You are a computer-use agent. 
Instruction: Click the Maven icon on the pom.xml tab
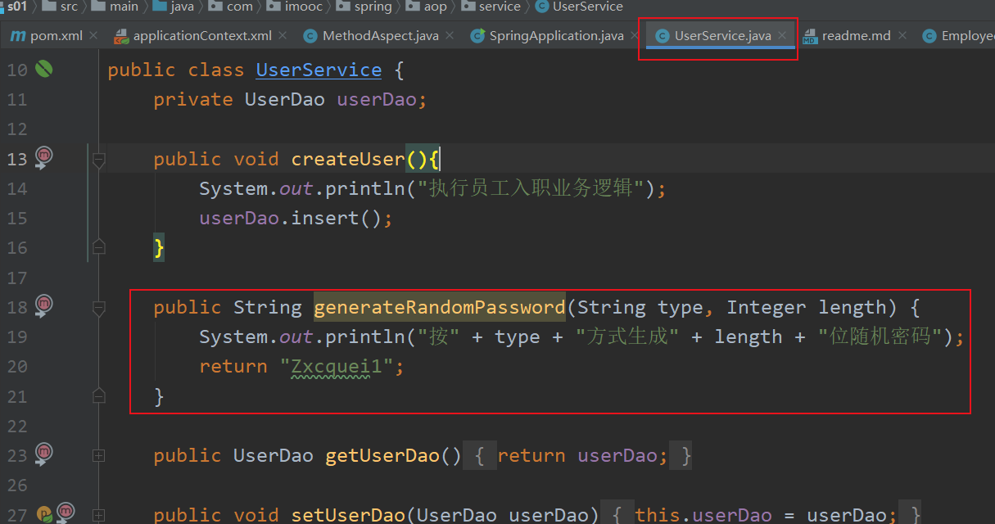point(17,35)
